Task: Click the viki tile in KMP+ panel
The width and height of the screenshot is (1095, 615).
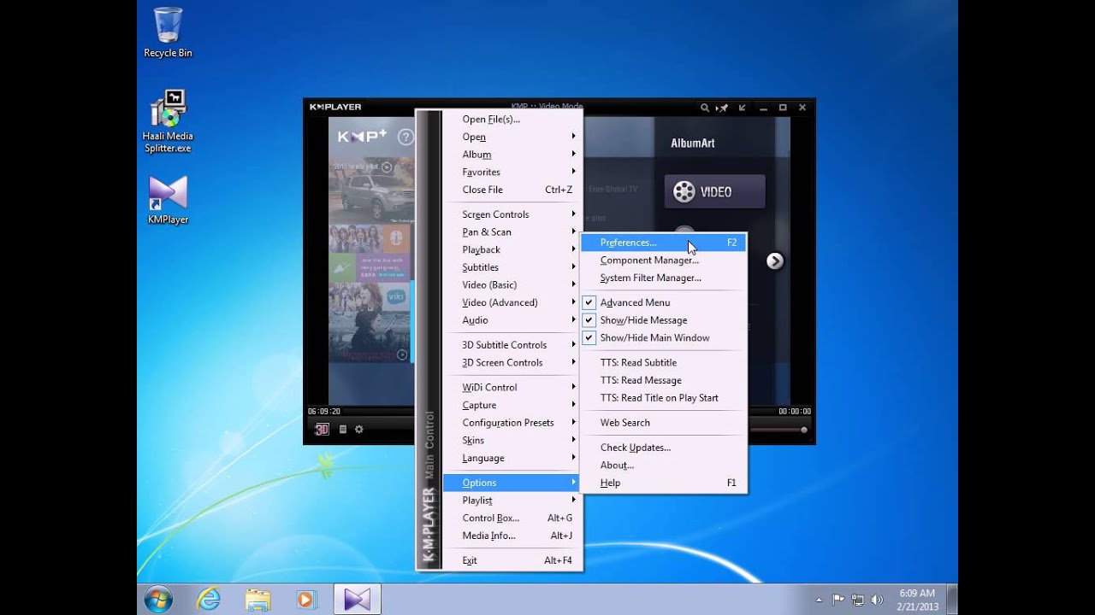Action: pyautogui.click(x=395, y=297)
